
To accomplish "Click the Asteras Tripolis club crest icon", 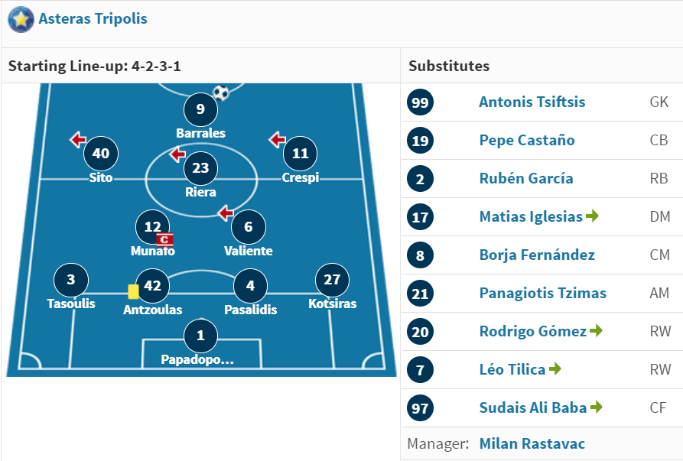I will click(x=21, y=20).
